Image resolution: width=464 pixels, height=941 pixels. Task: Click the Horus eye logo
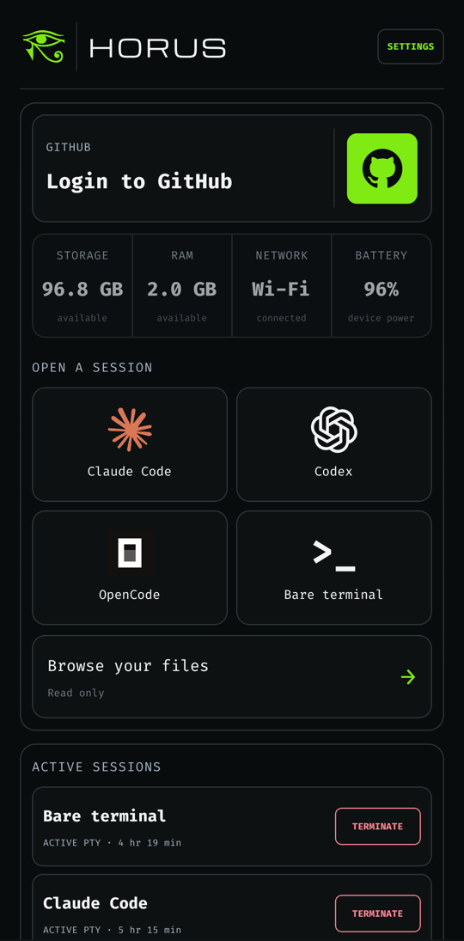point(44,46)
